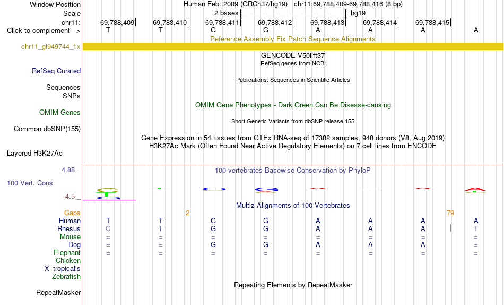Click the RepeatMasker track label
The image size is (504, 305).
point(58,292)
